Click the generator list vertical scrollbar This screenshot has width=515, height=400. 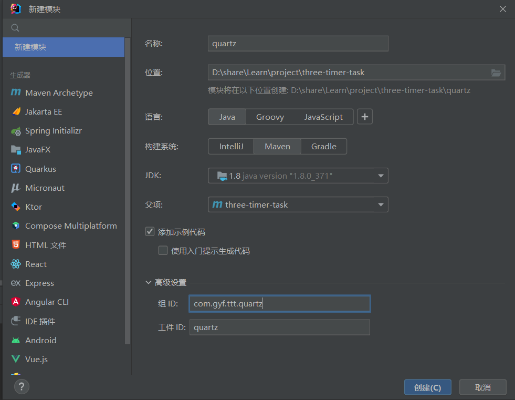pyautogui.click(x=128, y=191)
